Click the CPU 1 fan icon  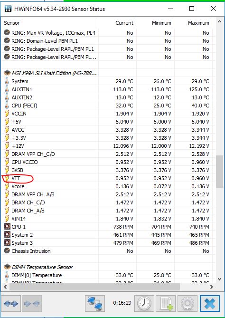7,227
